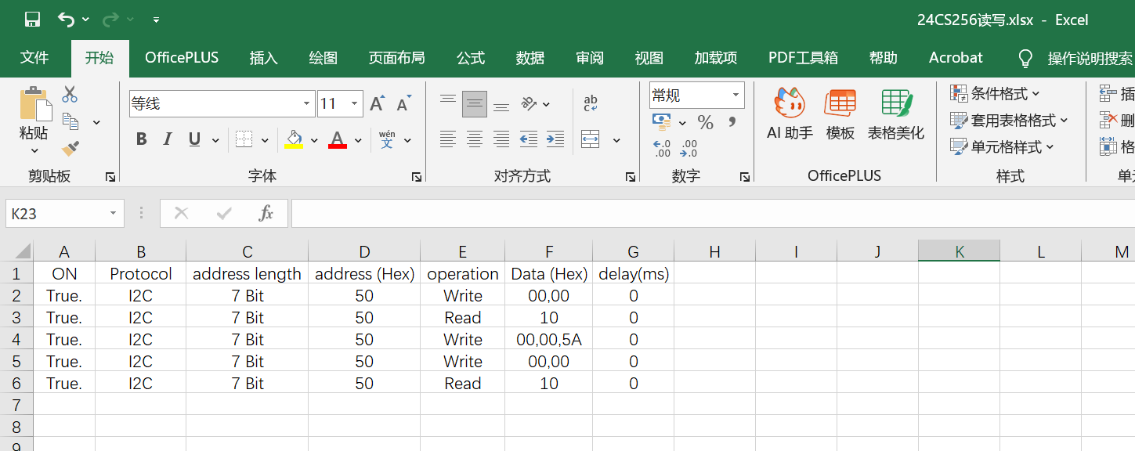
Task: Click the Save icon in quick access toolbar
Action: tap(32, 20)
